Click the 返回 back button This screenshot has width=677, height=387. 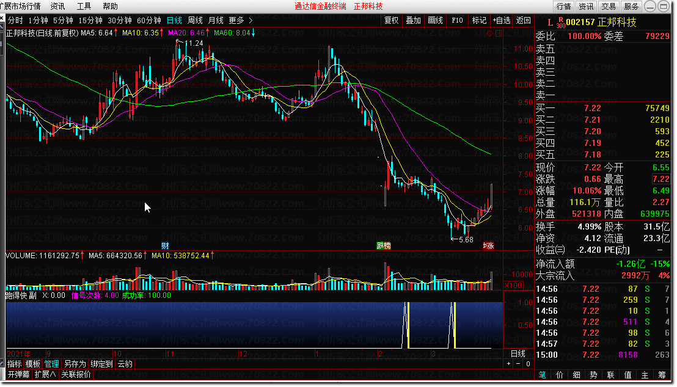pos(523,20)
